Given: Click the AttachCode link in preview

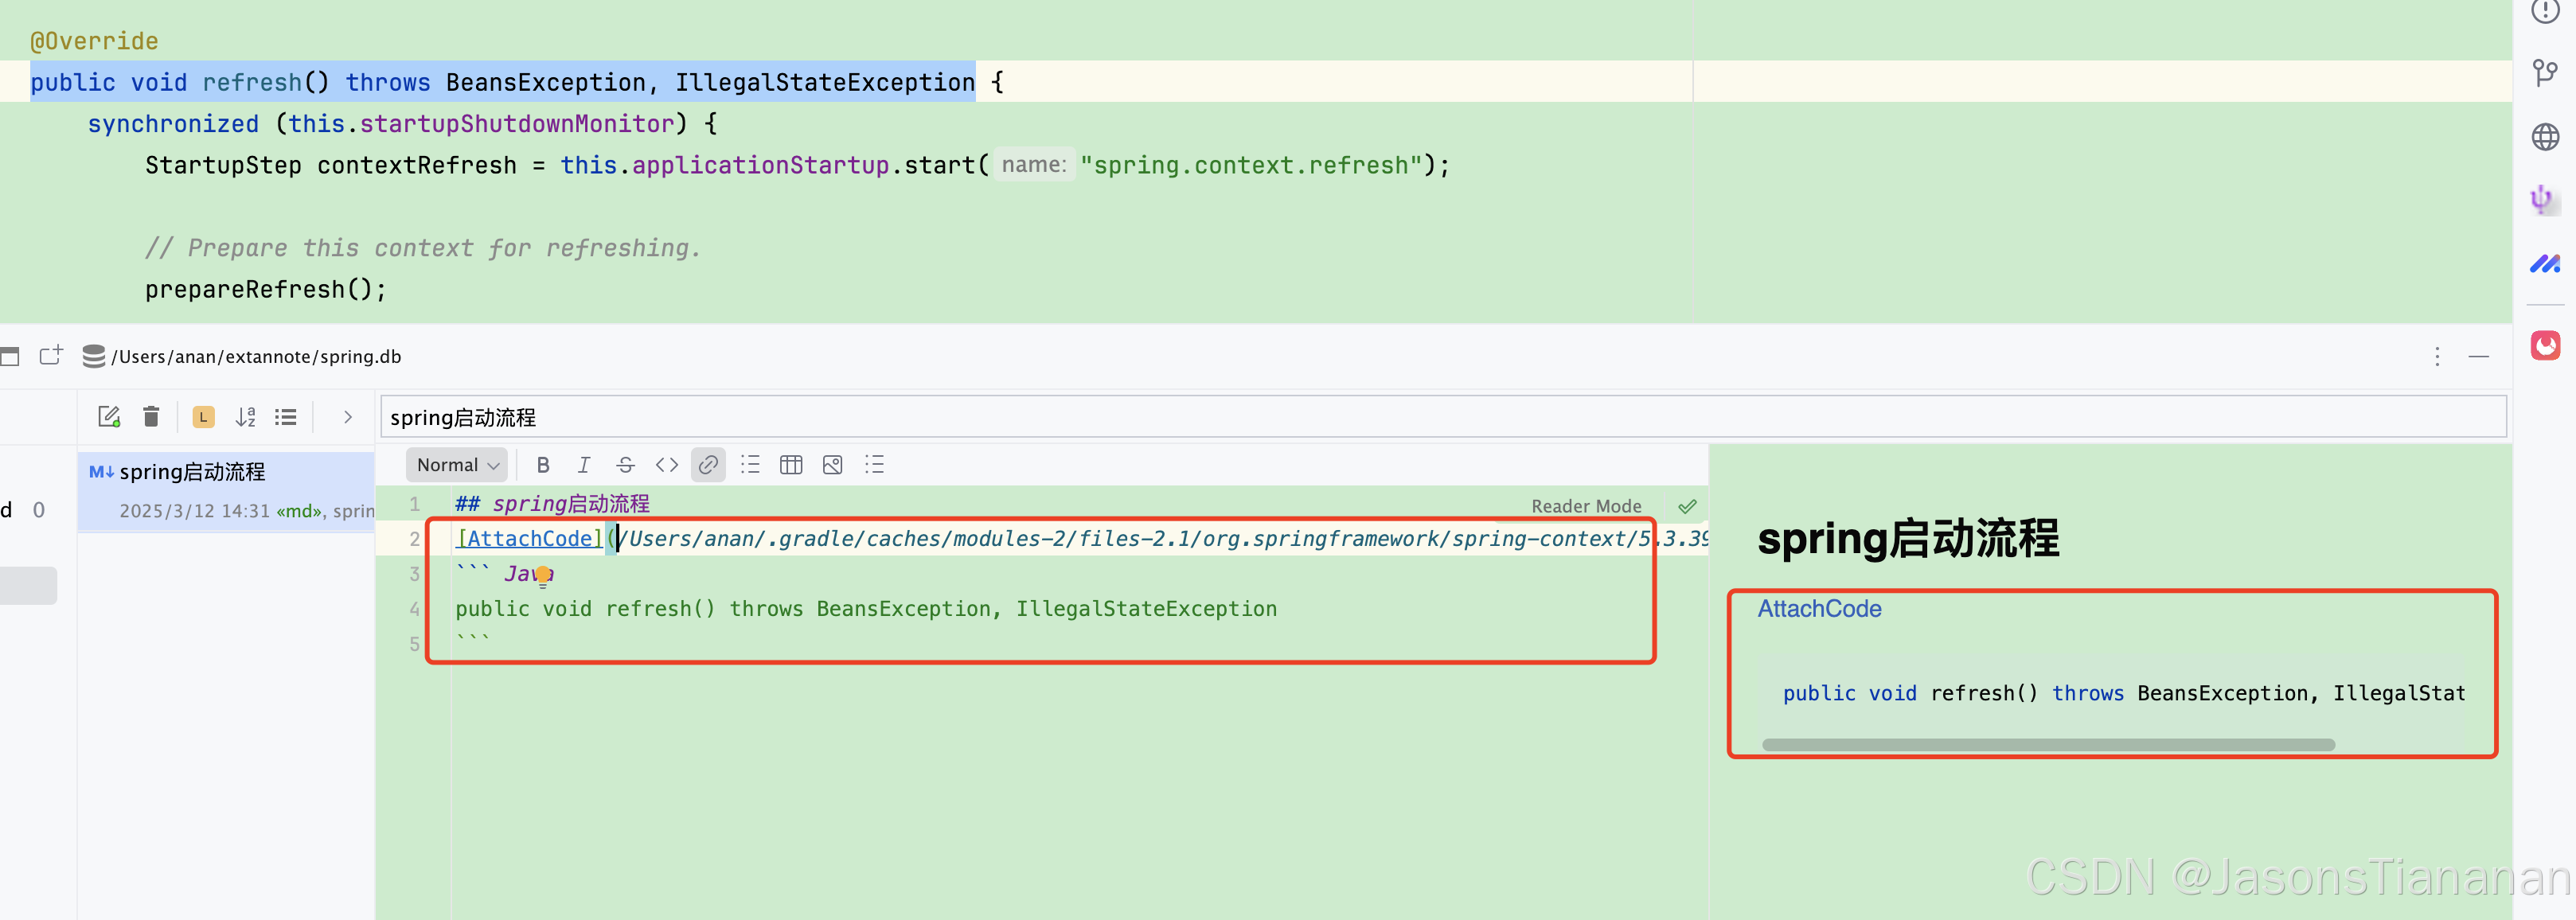Looking at the screenshot, I should (x=1819, y=609).
